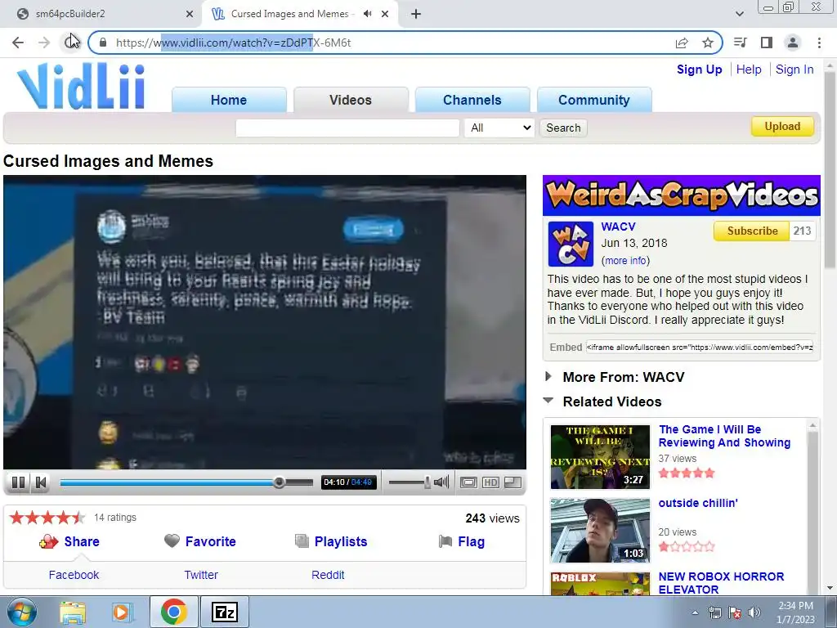Share to Facebook

coord(74,575)
